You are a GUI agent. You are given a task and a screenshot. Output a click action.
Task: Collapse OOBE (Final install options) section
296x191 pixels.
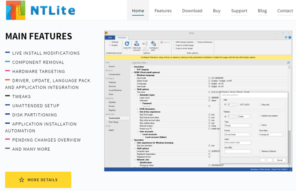point(132,73)
